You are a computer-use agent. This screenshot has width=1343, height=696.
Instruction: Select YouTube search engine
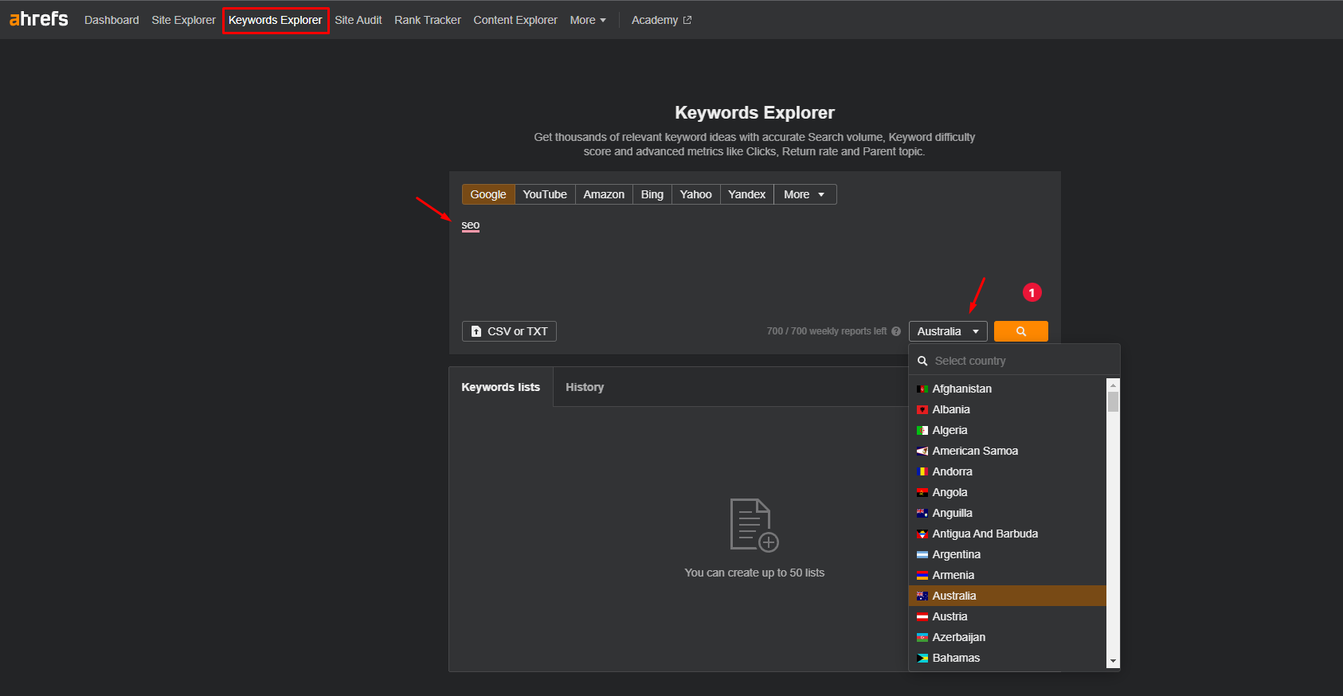[545, 194]
